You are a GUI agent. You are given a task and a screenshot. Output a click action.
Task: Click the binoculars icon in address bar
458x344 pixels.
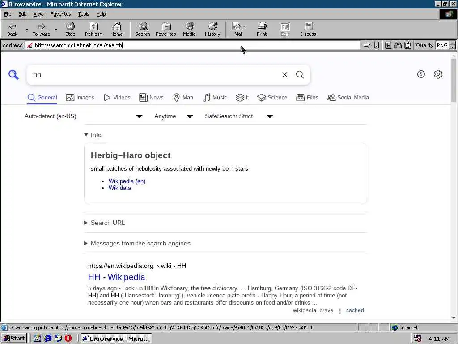pyautogui.click(x=398, y=45)
